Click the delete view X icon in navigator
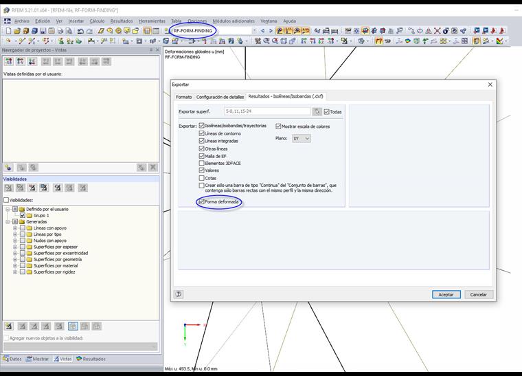The image size is (522, 376). [x=152, y=167]
